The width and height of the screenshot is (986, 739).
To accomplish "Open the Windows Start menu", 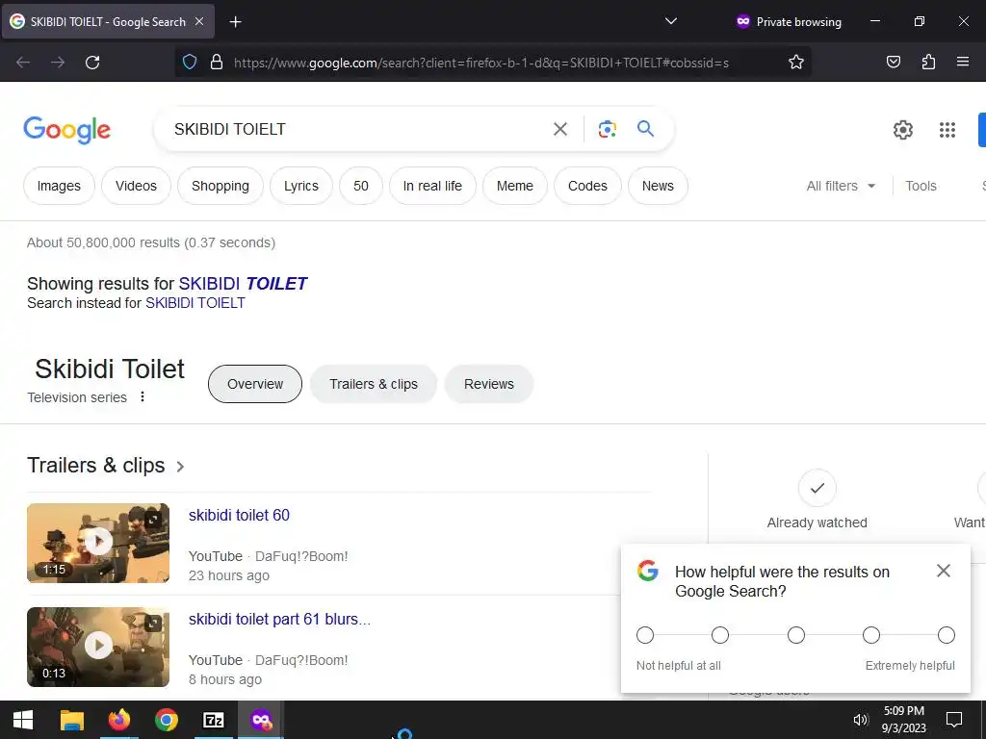I will (x=23, y=720).
